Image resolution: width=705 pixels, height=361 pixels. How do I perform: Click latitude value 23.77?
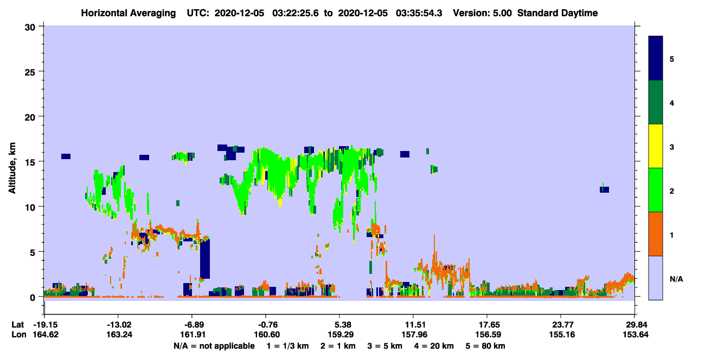point(561,325)
